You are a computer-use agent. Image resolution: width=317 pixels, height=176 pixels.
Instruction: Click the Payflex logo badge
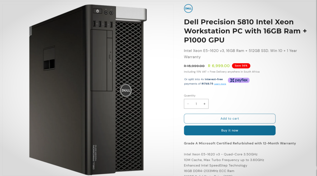[239, 80]
